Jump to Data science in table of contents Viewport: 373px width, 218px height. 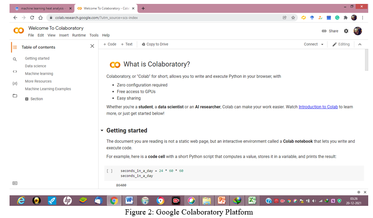click(36, 66)
